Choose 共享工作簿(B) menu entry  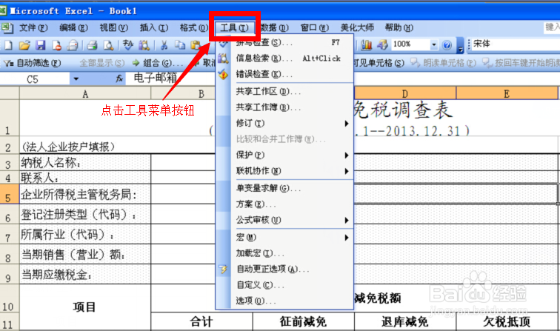pos(284,107)
